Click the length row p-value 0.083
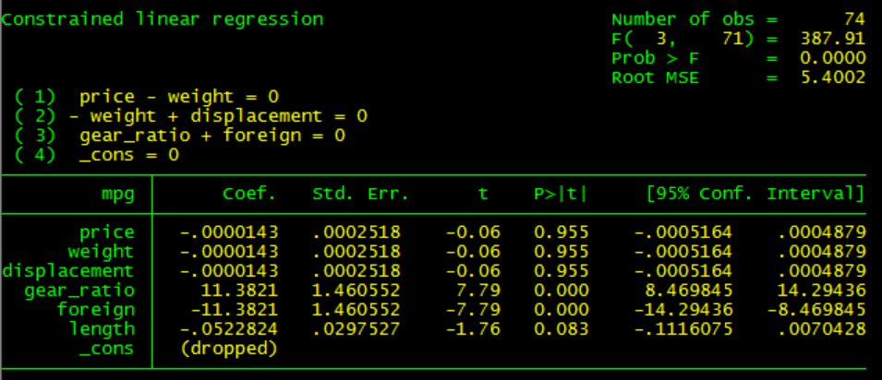882x380 pixels. point(560,329)
